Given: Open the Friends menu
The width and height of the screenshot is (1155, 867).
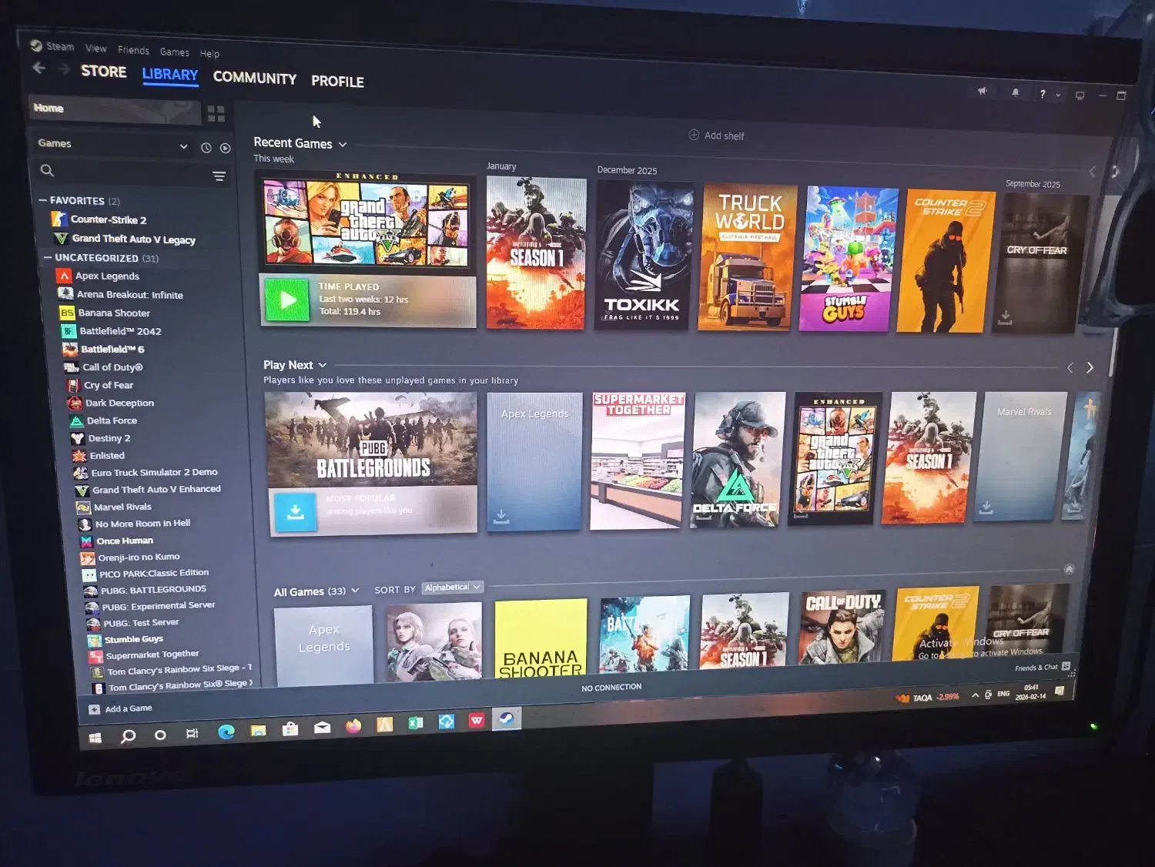Looking at the screenshot, I should pyautogui.click(x=133, y=50).
